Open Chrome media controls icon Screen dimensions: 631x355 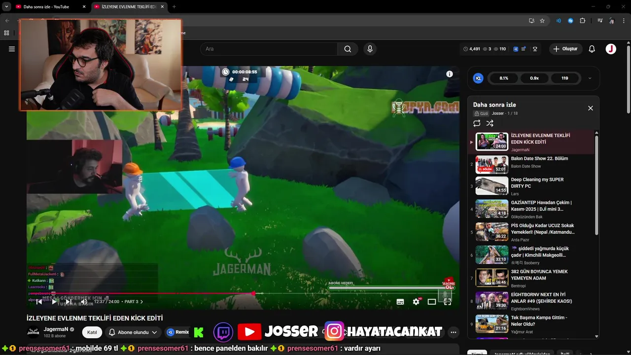[600, 21]
